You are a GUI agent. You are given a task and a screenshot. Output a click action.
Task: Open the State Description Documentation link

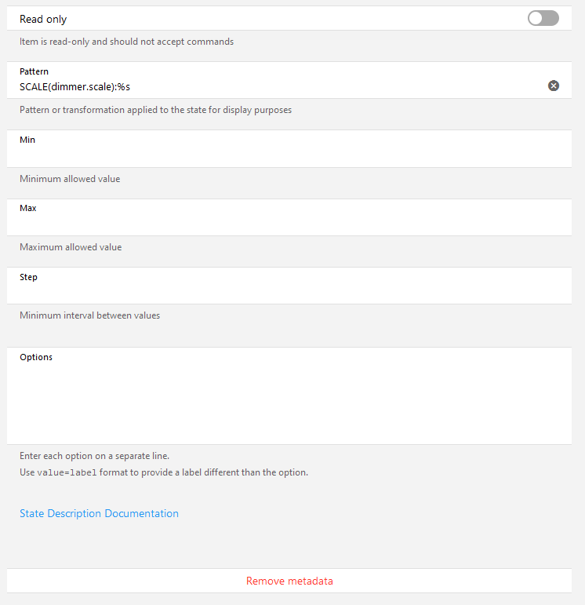99,513
